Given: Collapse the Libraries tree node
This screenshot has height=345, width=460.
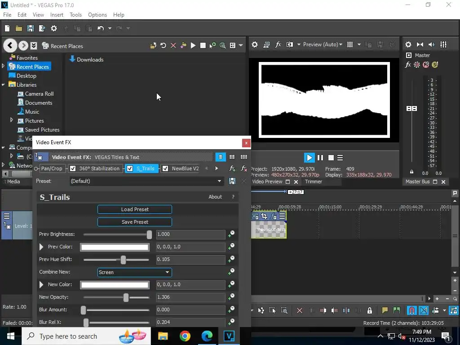Looking at the screenshot, I should pos(3,85).
